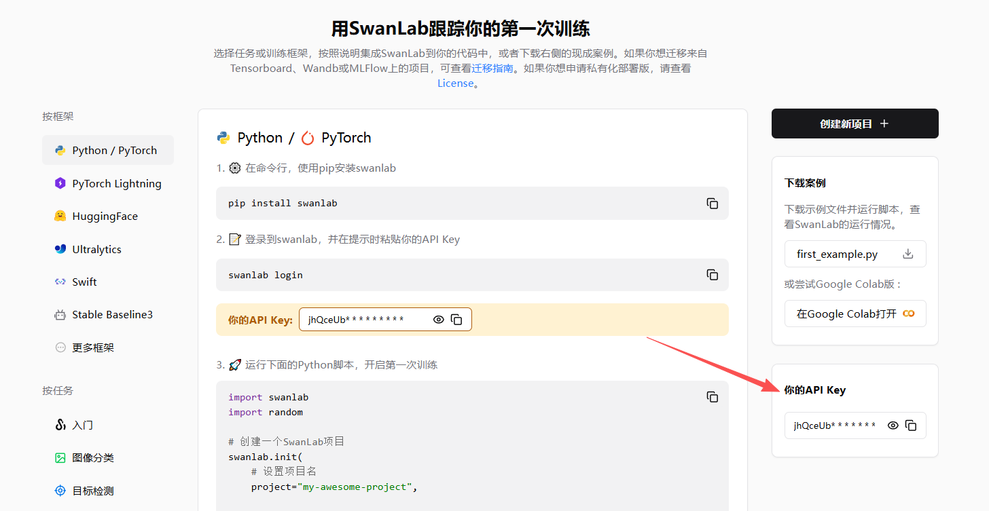Click project="my-awesome-project" code line
Screen dimensions: 989x511
(334, 487)
